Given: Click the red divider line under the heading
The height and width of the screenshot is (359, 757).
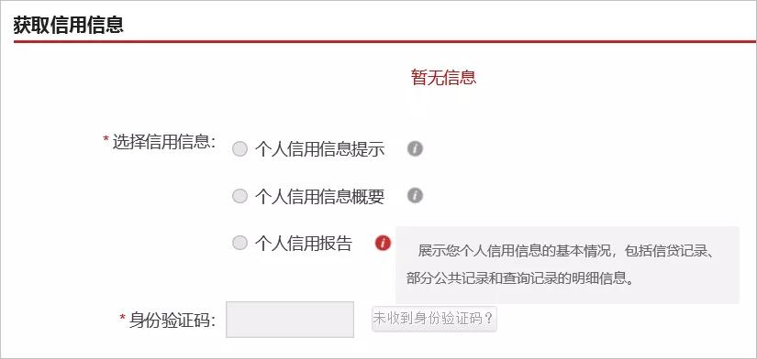Looking at the screenshot, I should 385,42.
